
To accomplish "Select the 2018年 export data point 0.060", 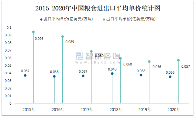I will [x=120, y=58].
